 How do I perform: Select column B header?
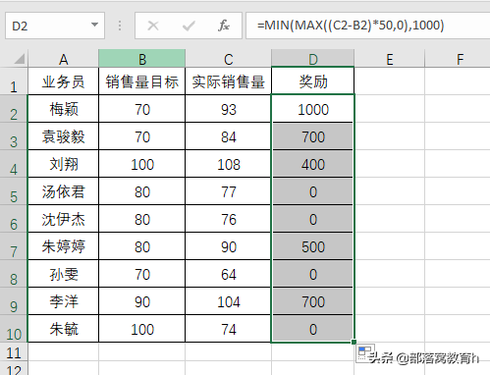click(141, 59)
